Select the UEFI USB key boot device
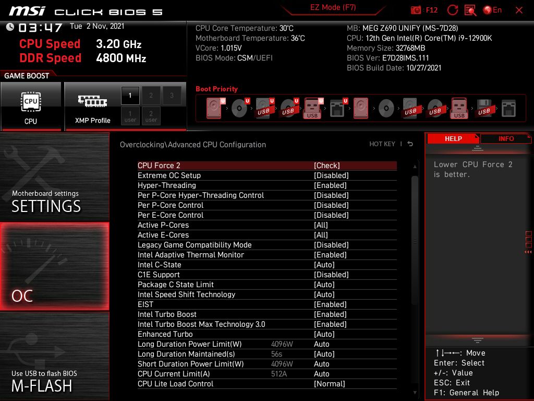Screen dimensions: 534x401 pos(313,108)
